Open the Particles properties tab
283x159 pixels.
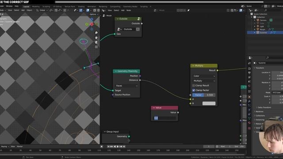click(249, 106)
